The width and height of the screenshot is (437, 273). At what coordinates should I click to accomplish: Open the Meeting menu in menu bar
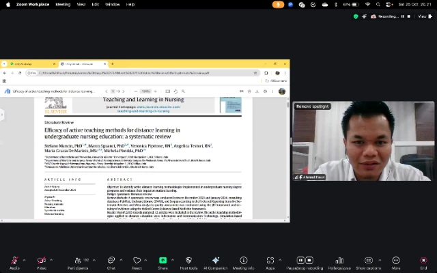pyautogui.click(x=63, y=4)
